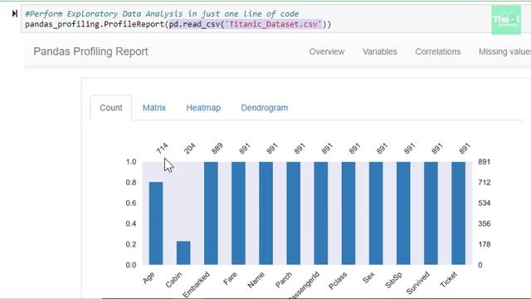Click the Cabin bar in the chart
Image resolution: width=531 pixels, height=299 pixels.
tap(183, 252)
